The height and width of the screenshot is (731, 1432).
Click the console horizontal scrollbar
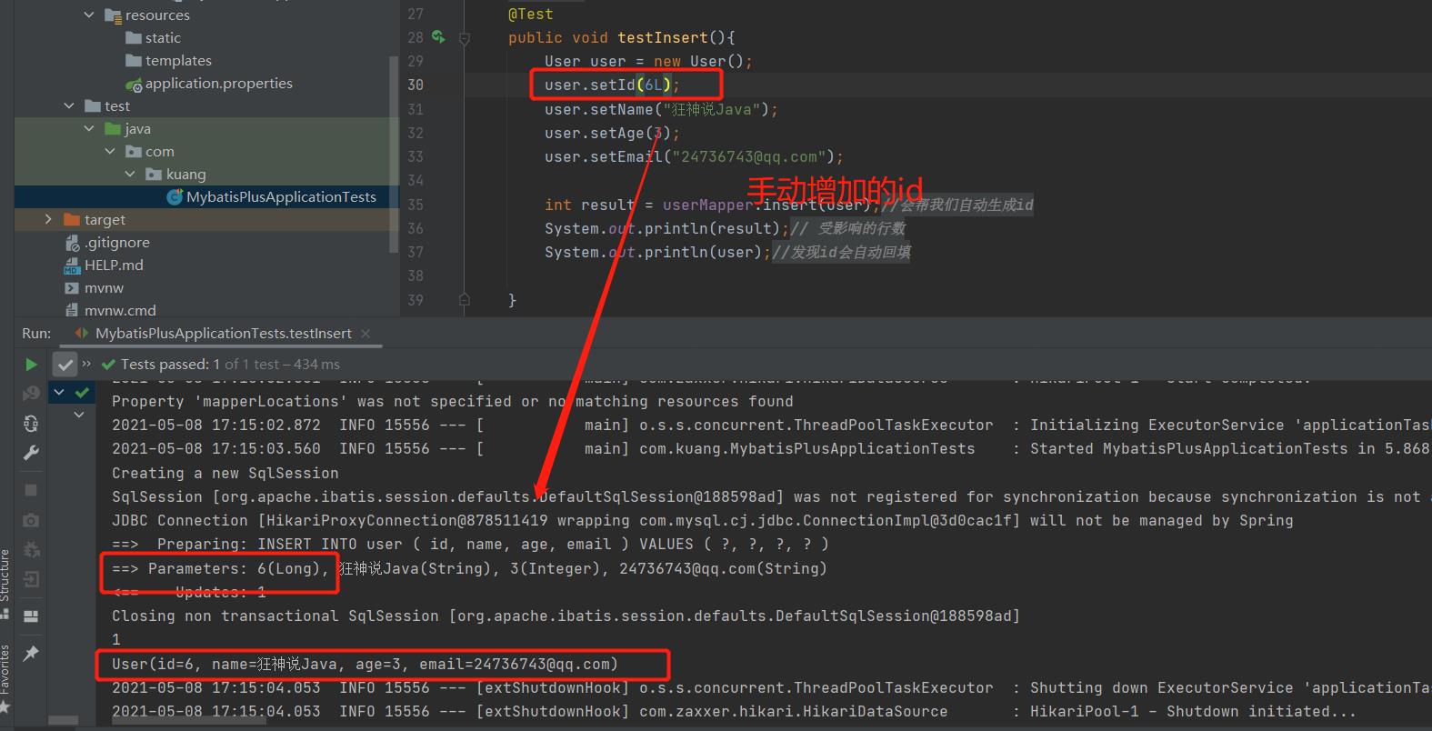[189, 722]
